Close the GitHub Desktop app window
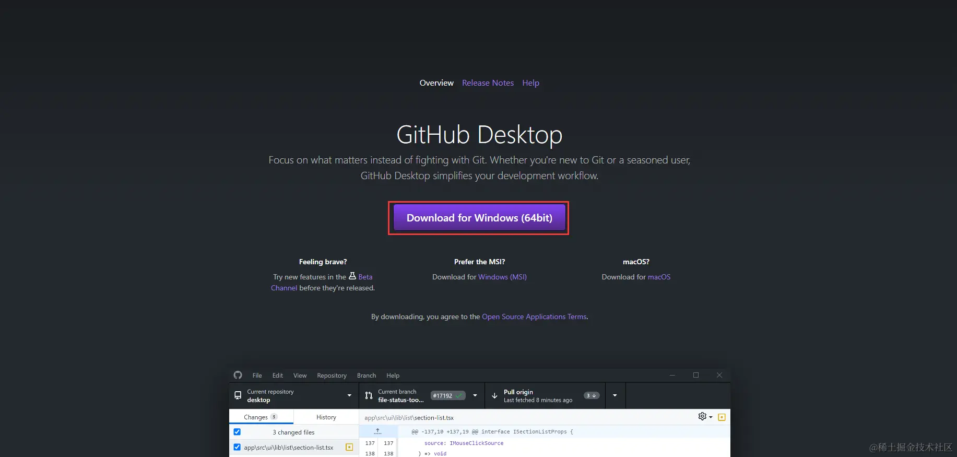This screenshot has width=957, height=457. click(x=719, y=375)
